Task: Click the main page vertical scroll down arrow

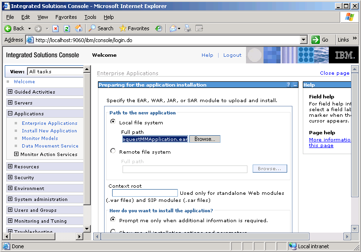Action: (354, 229)
